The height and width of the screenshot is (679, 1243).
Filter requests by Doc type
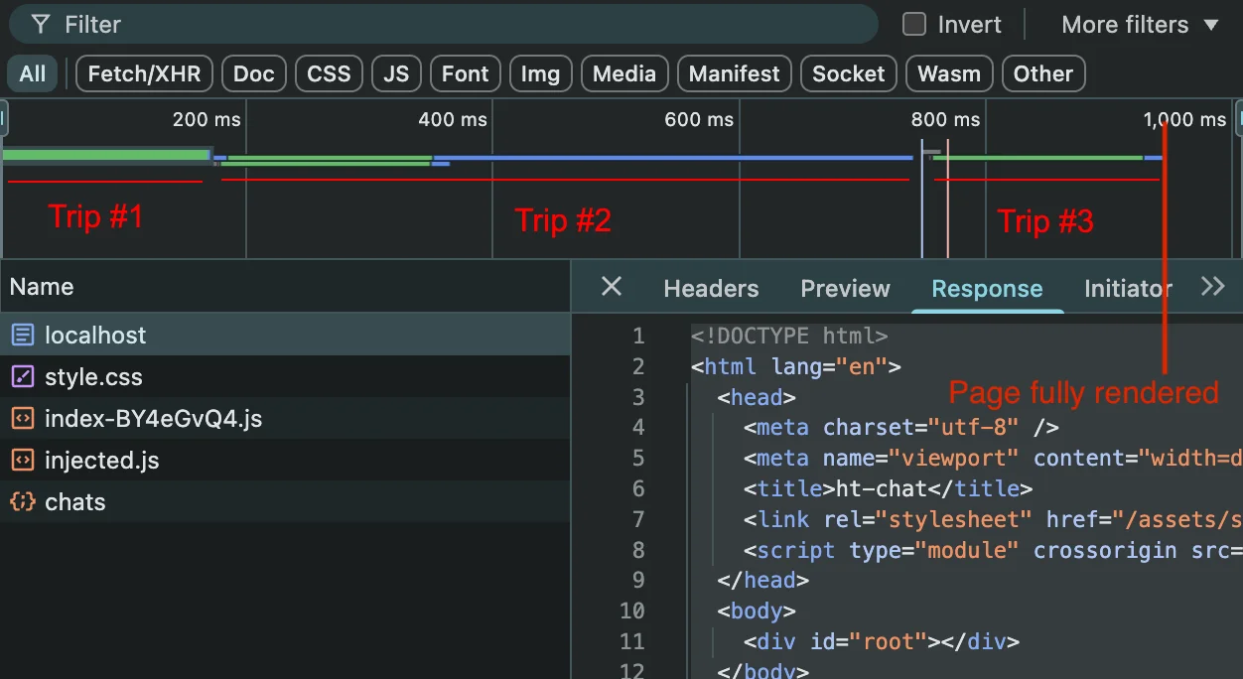point(253,73)
